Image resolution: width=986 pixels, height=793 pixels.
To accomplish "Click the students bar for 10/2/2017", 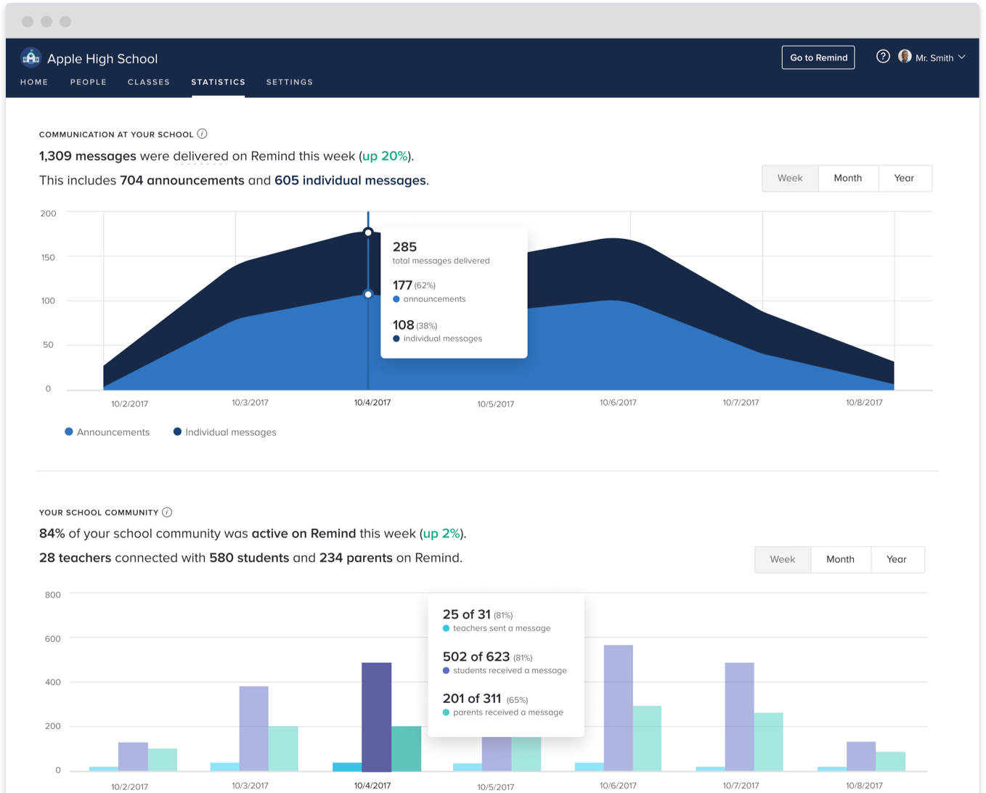I will 133,757.
